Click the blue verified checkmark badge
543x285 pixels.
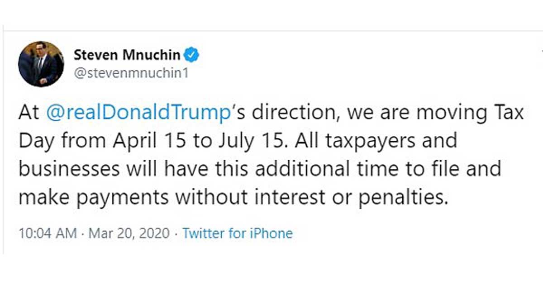pyautogui.click(x=193, y=56)
